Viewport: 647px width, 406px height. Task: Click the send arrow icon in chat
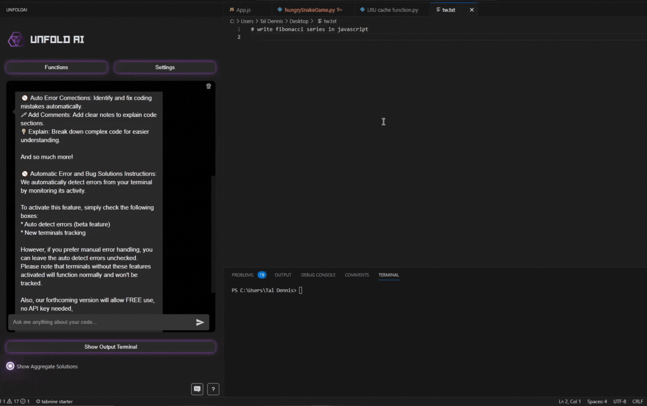point(200,322)
